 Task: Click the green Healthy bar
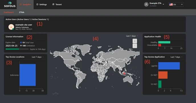[x=164, y=42]
